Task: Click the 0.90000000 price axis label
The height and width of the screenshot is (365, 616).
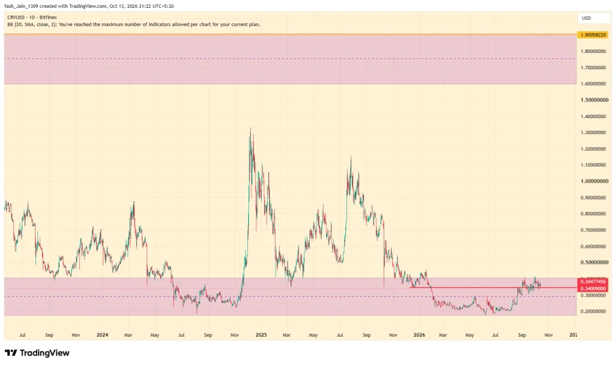Action: coord(593,198)
